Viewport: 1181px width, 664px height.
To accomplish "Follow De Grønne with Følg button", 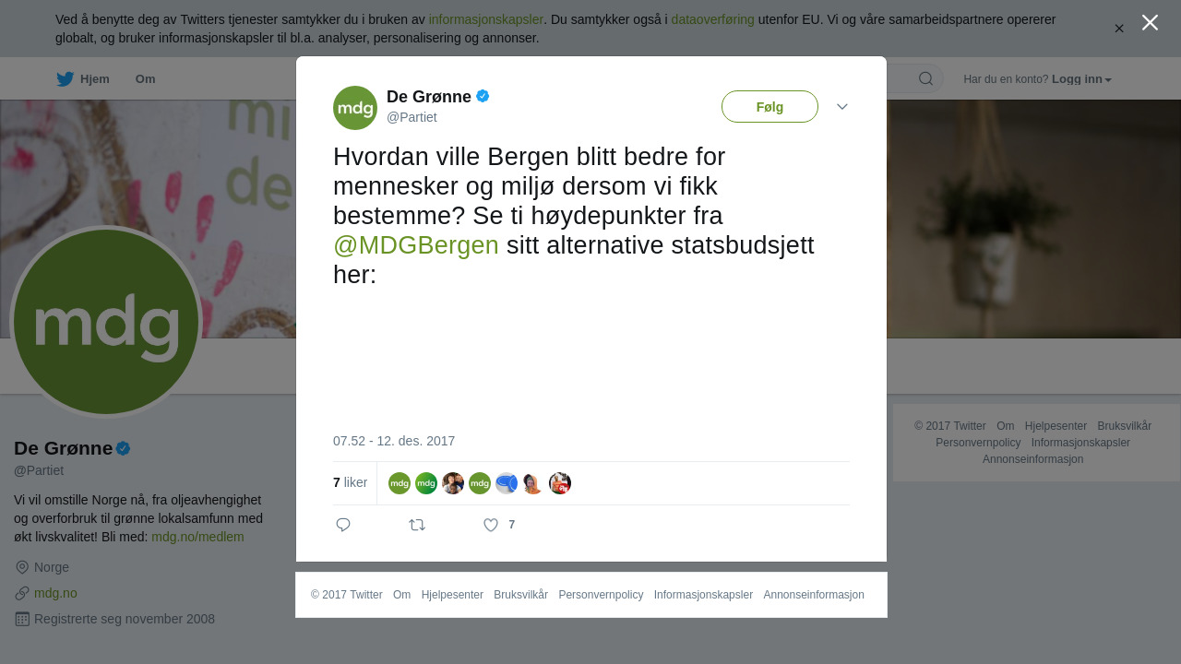I will [x=769, y=107].
